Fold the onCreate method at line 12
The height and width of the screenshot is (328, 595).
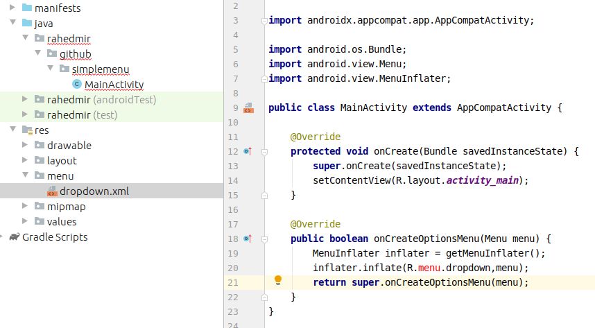click(264, 152)
